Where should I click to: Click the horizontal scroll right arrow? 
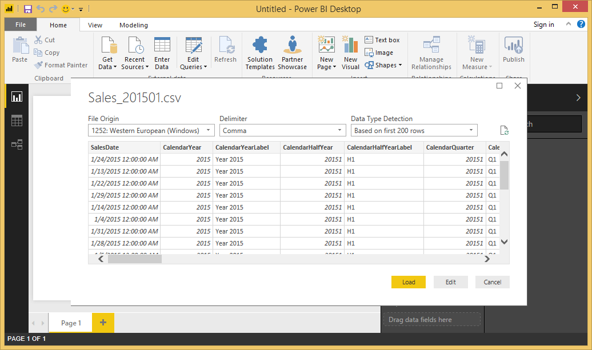tap(487, 259)
